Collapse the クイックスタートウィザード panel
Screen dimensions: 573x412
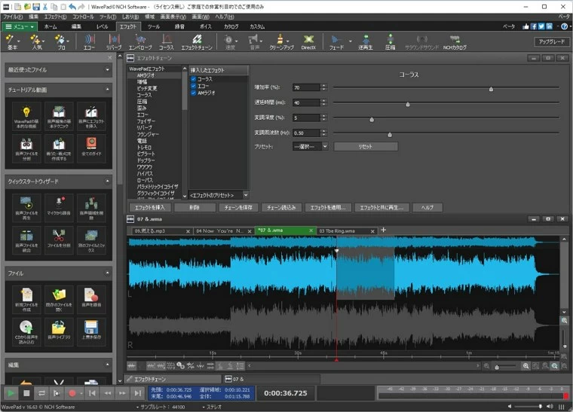pyautogui.click(x=107, y=181)
